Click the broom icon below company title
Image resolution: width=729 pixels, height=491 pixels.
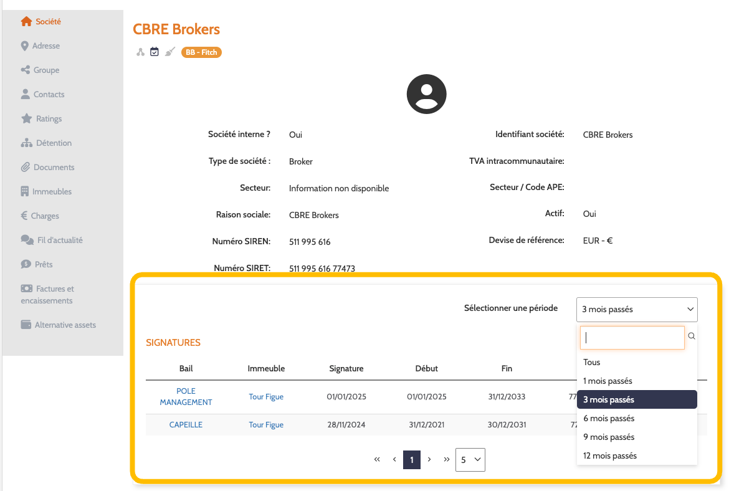coord(169,52)
